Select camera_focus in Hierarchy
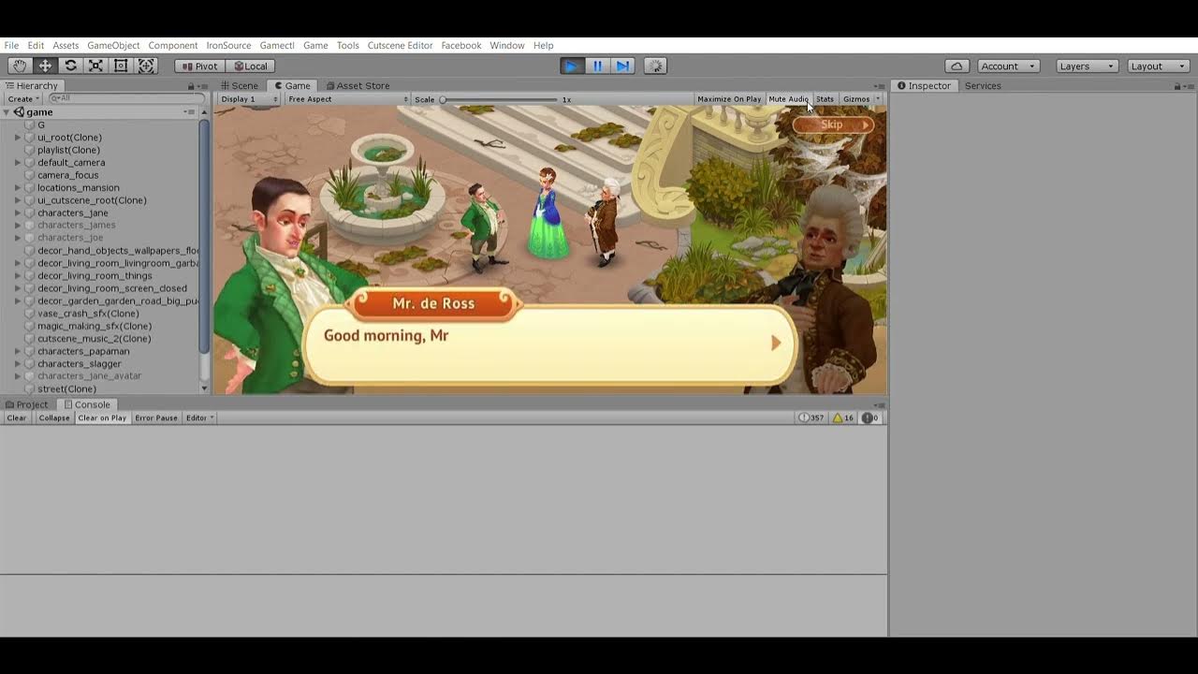Viewport: 1198px width, 674px height. pos(67,175)
